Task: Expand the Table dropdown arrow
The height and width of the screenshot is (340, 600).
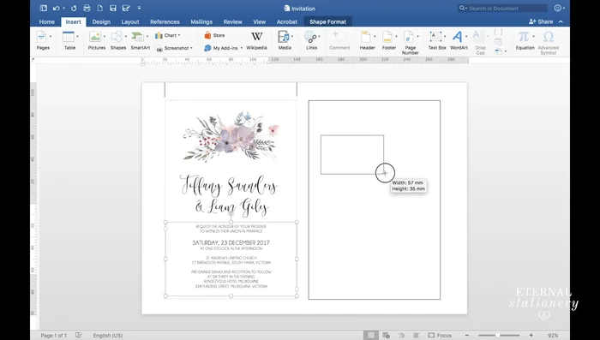Action: tap(78, 36)
